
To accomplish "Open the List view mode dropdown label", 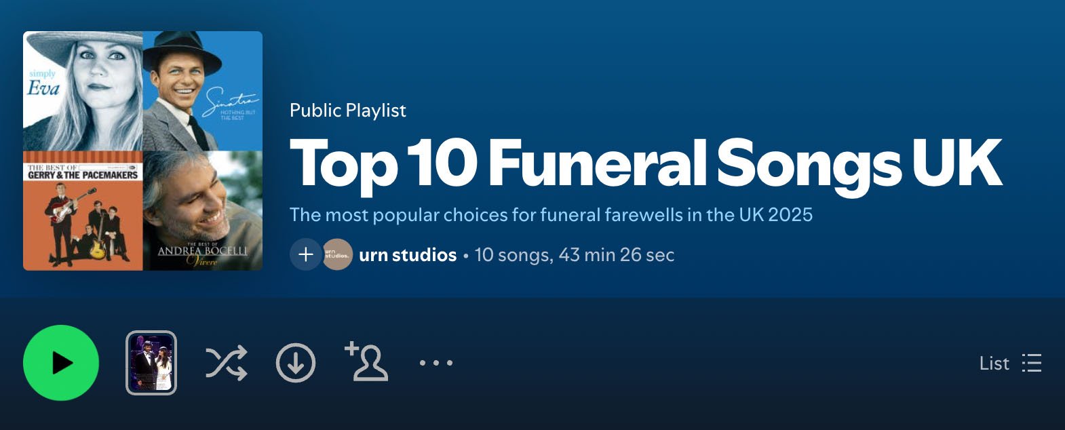I will [994, 364].
